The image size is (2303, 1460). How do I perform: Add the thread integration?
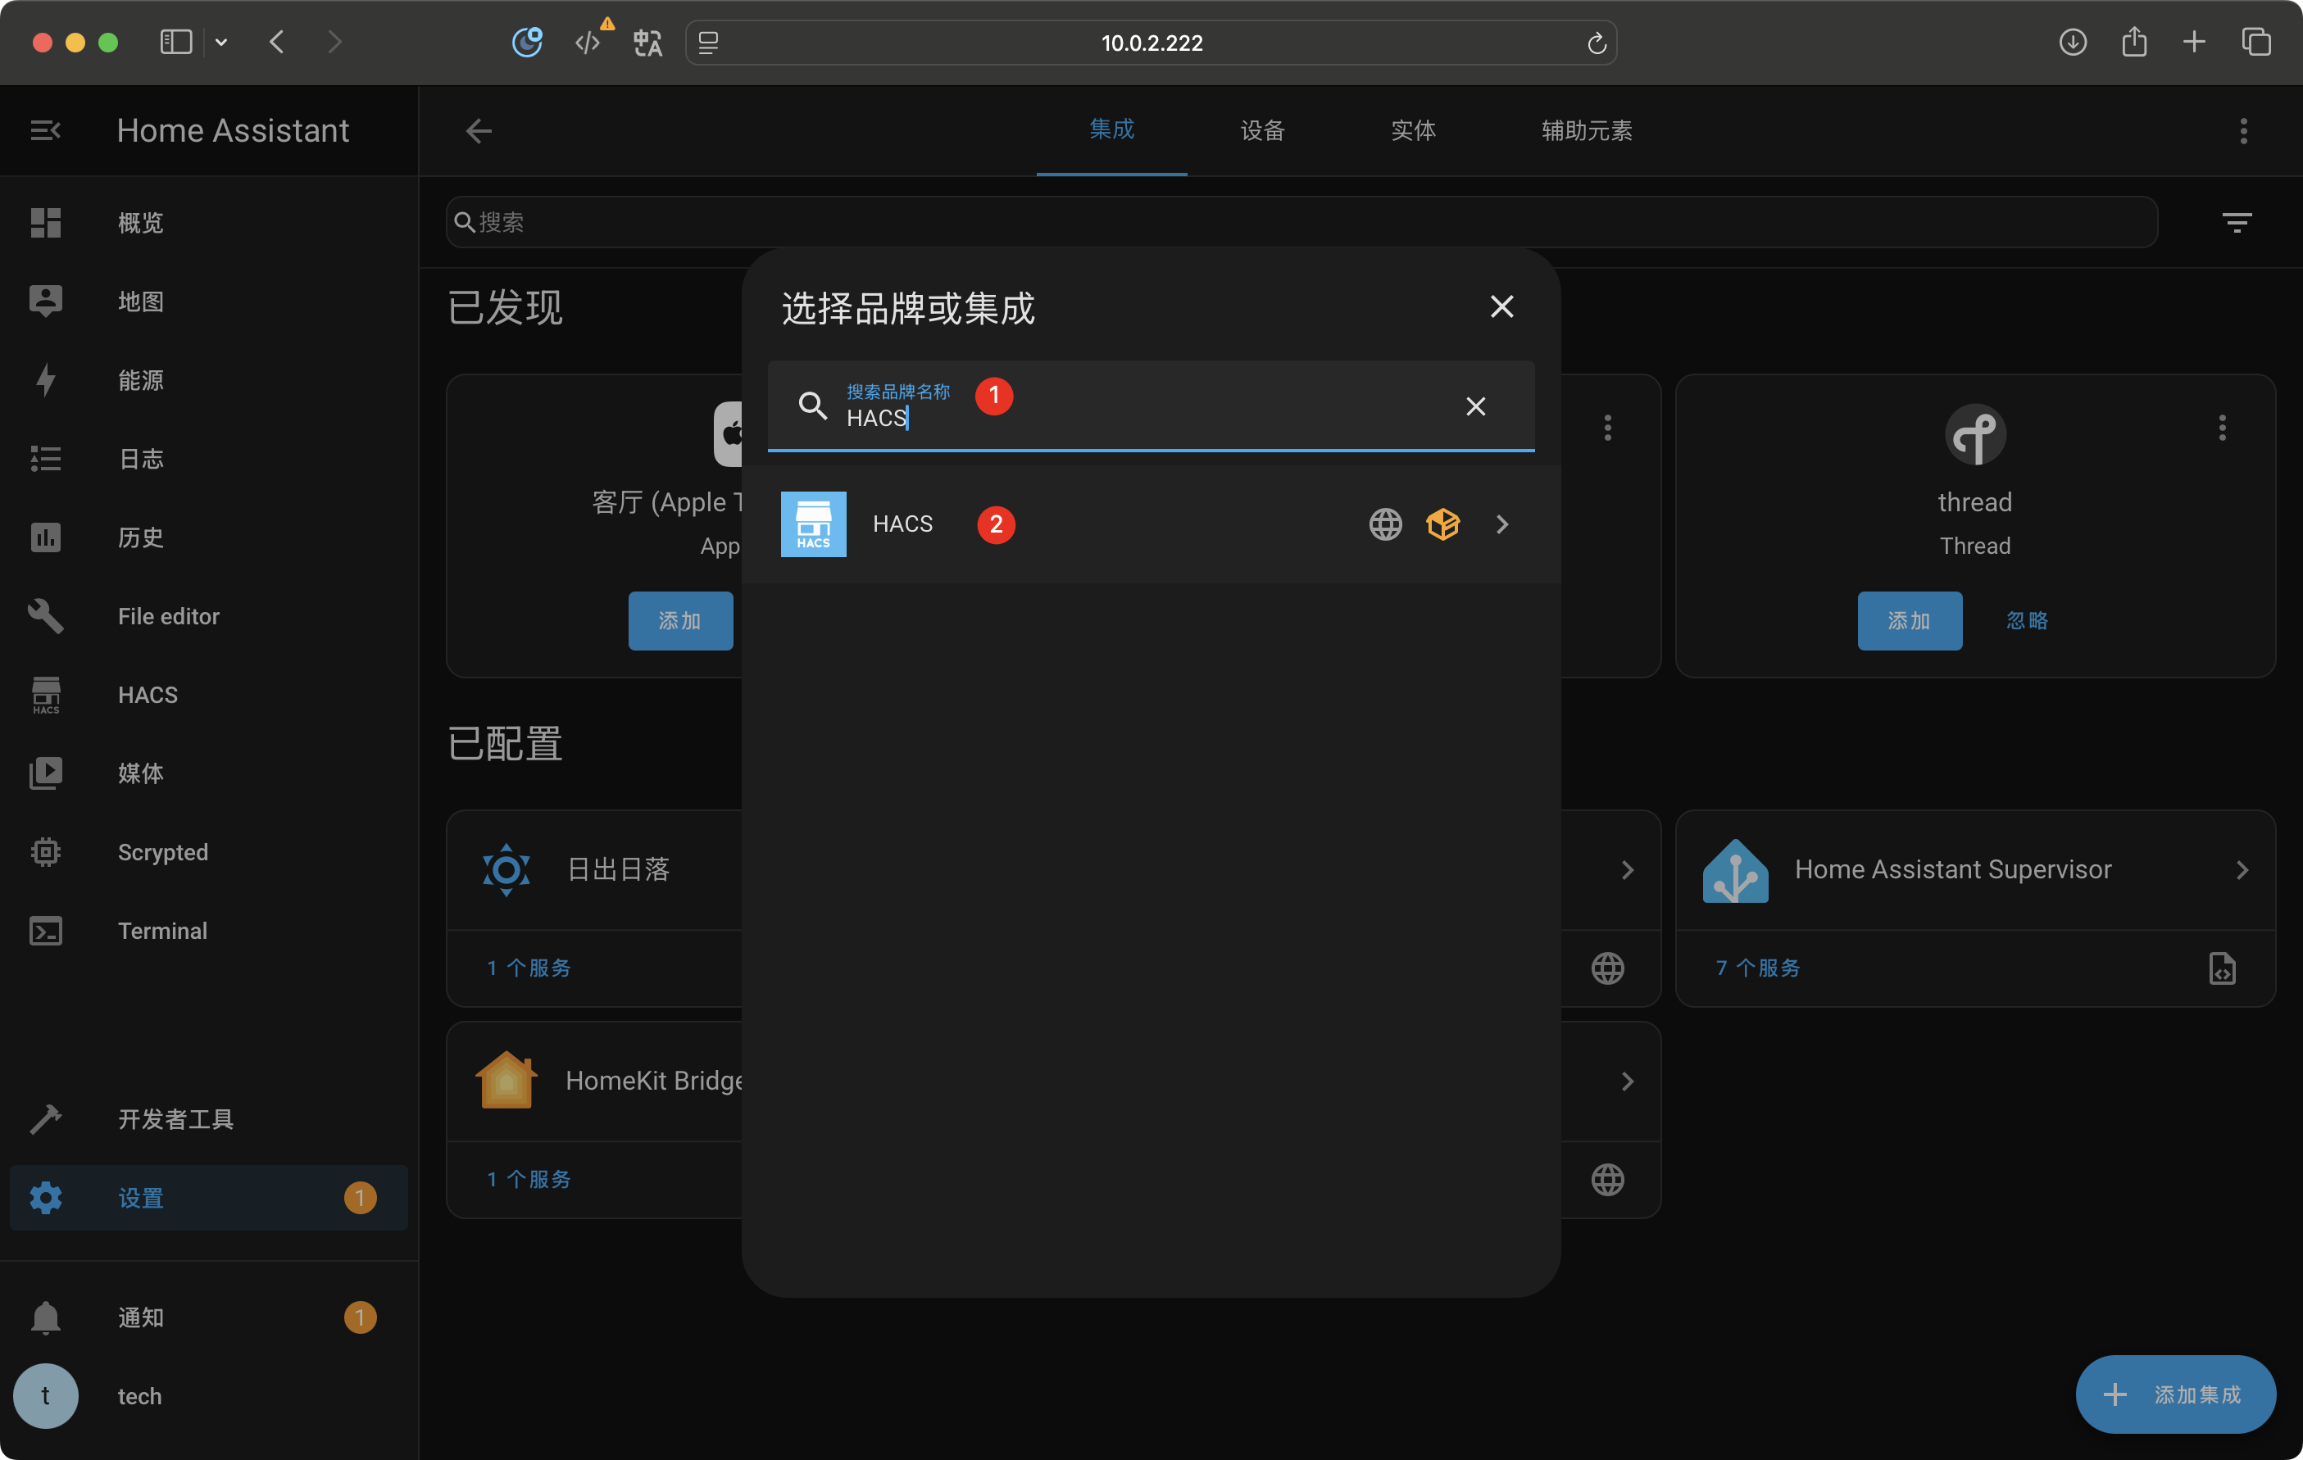pyautogui.click(x=1909, y=620)
